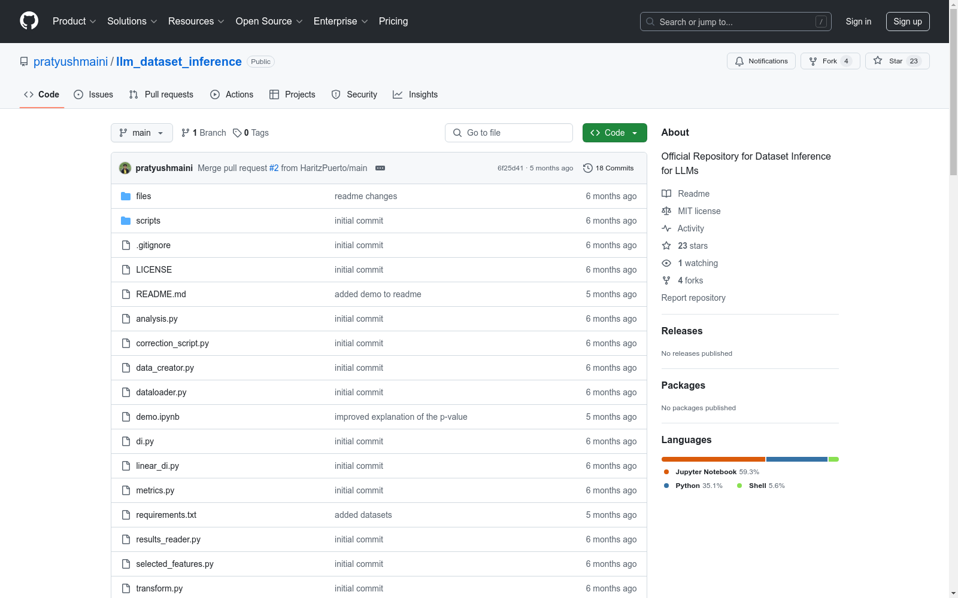
Task: Open the data_creator.py file
Action: coord(165,368)
